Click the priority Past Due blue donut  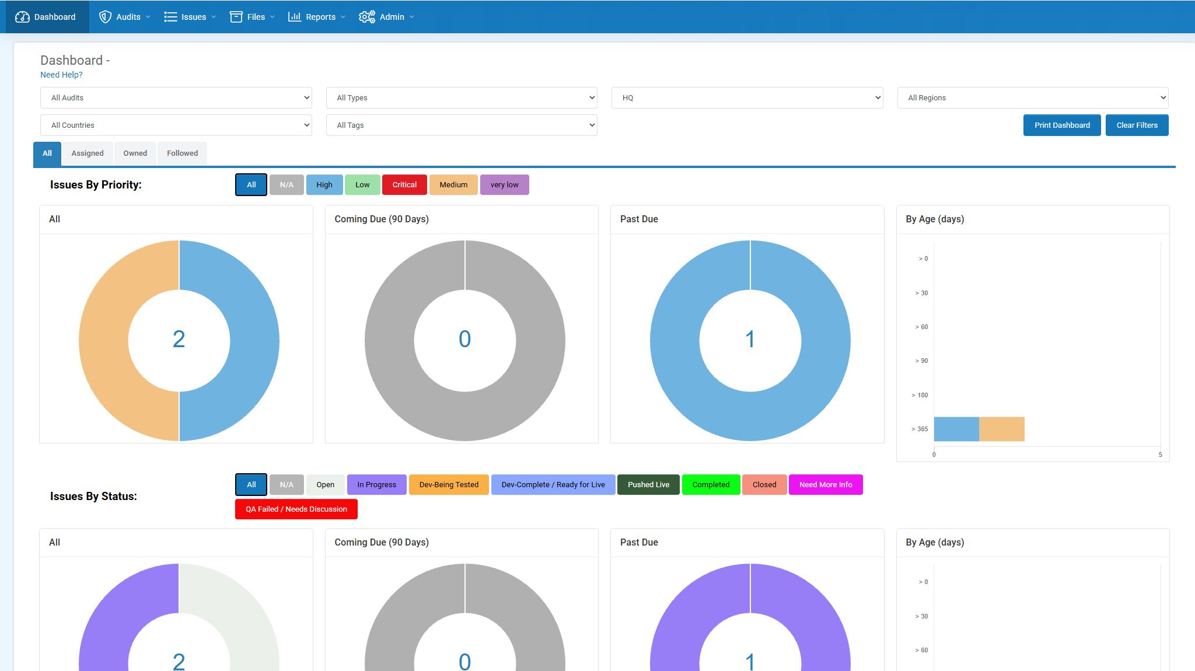[826, 341]
